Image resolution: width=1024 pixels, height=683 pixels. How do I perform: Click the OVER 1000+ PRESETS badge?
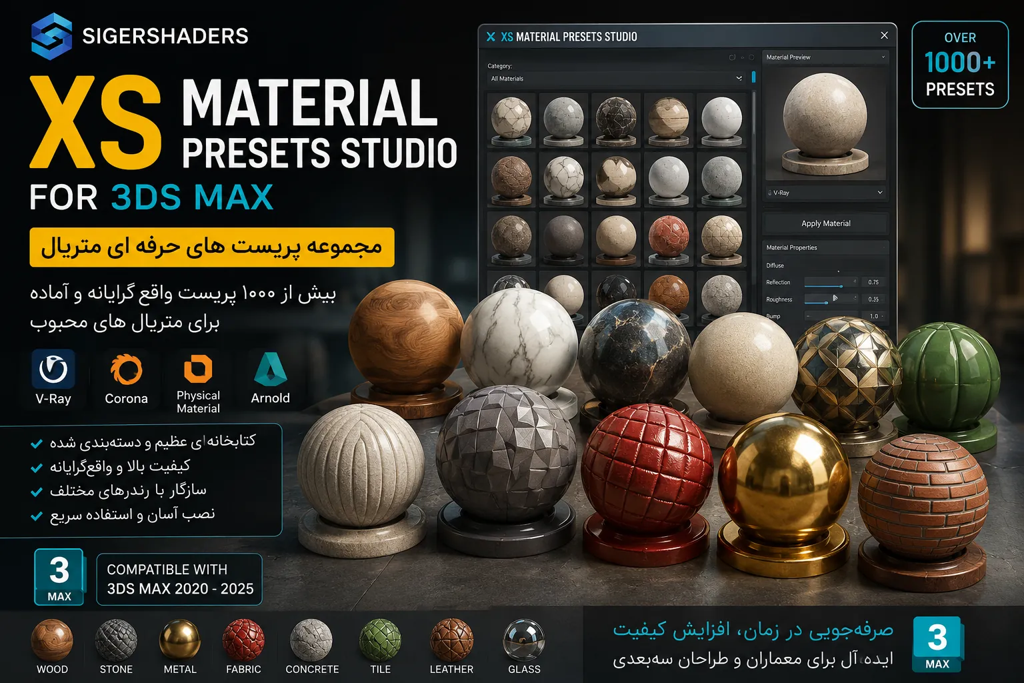click(960, 65)
